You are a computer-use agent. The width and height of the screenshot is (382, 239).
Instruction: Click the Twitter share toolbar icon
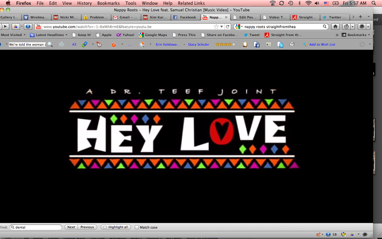(x=280, y=45)
